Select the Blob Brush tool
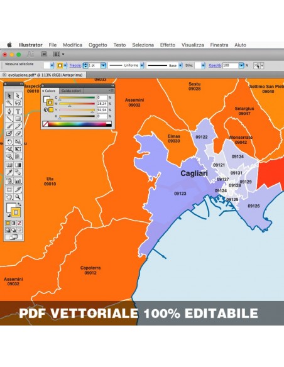Image resolution: width=284 pixels, height=367 pixels. point(9,133)
